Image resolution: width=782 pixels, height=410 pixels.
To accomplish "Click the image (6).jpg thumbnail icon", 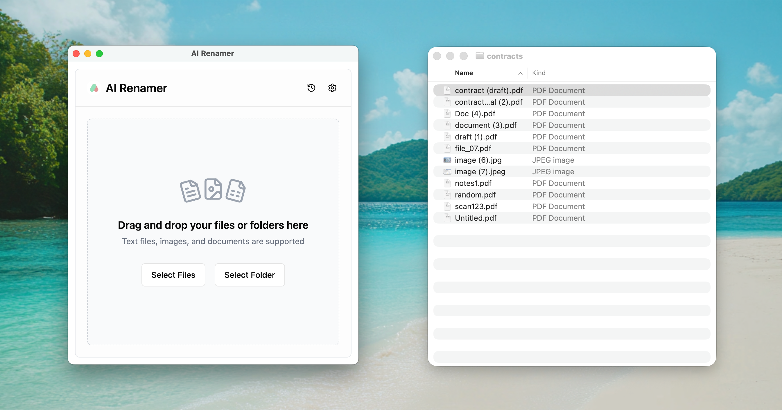I will click(x=447, y=160).
